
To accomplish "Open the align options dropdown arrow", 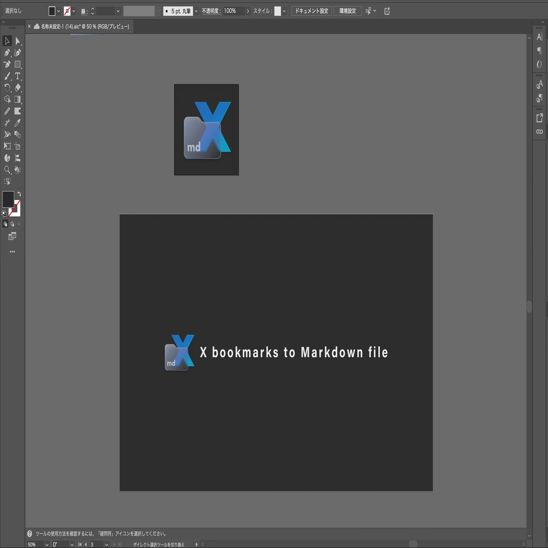I will coord(375,11).
